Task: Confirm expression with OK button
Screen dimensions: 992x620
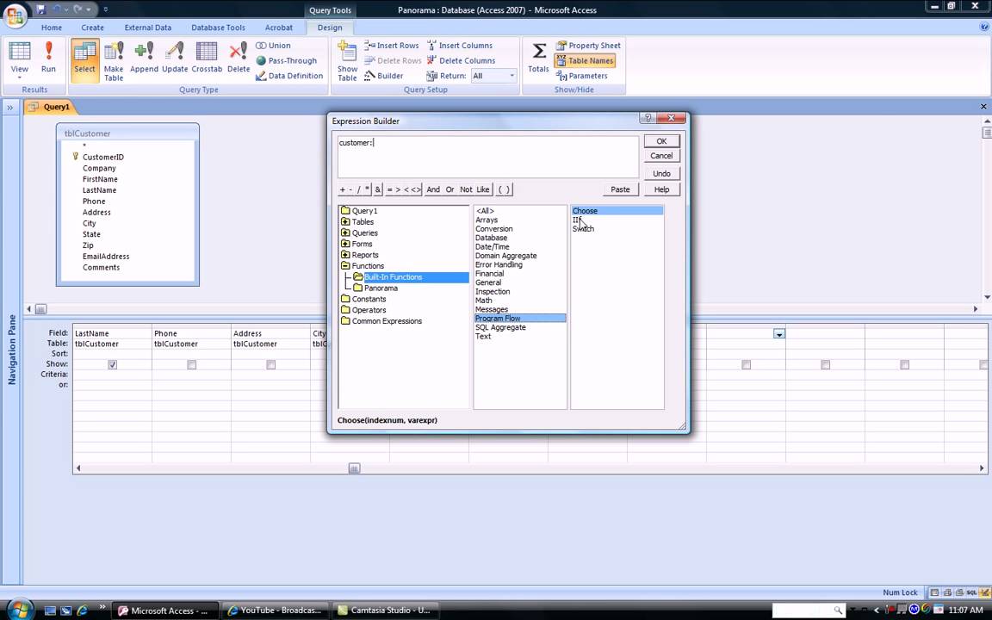Action: (x=661, y=141)
